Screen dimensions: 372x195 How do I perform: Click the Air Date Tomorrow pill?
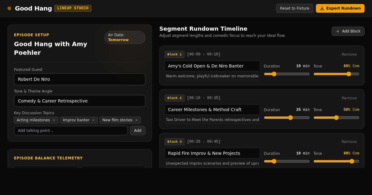125,37
